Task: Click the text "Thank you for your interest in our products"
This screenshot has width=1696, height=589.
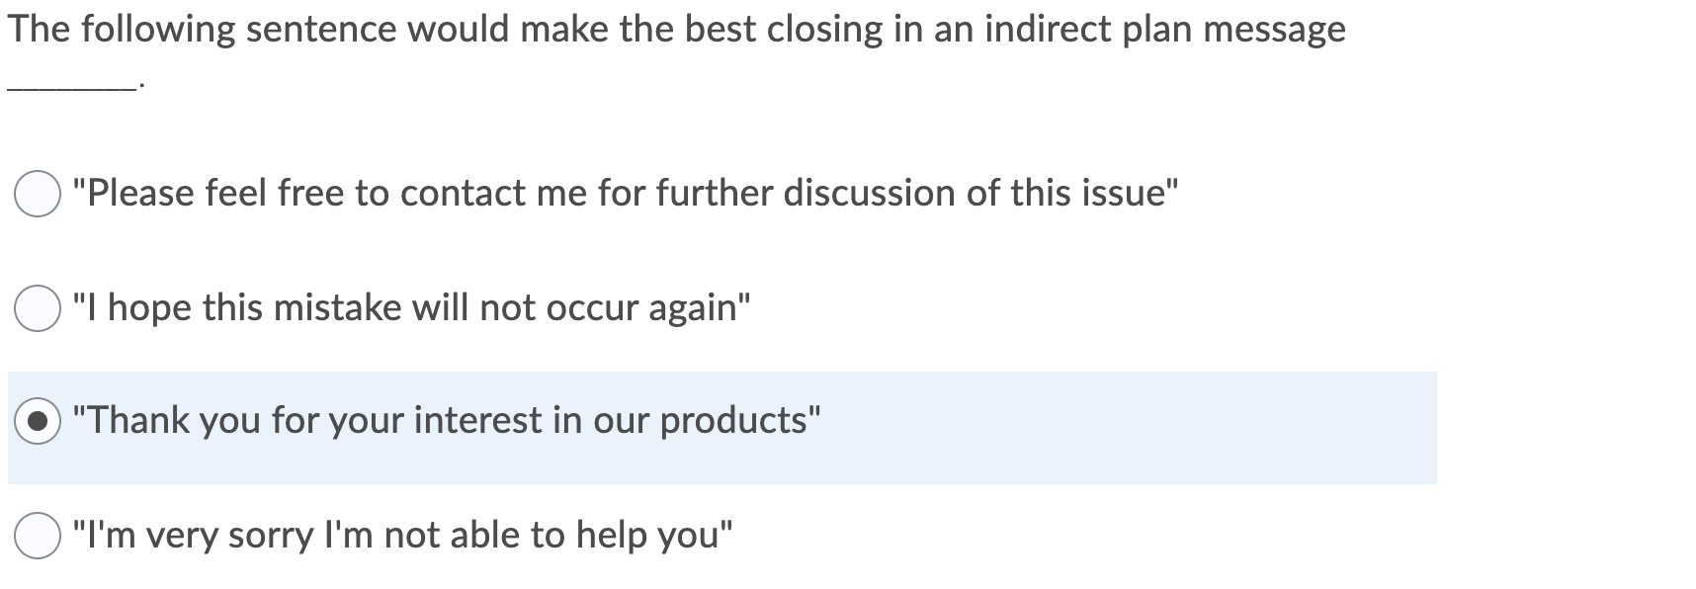Action: 445,421
